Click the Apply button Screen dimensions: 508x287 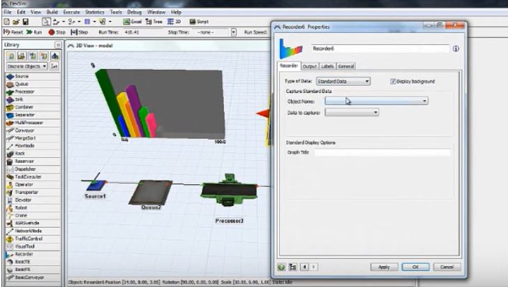pyautogui.click(x=384, y=267)
